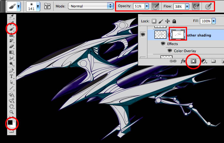Select the Hand tool

[x=12, y=107]
